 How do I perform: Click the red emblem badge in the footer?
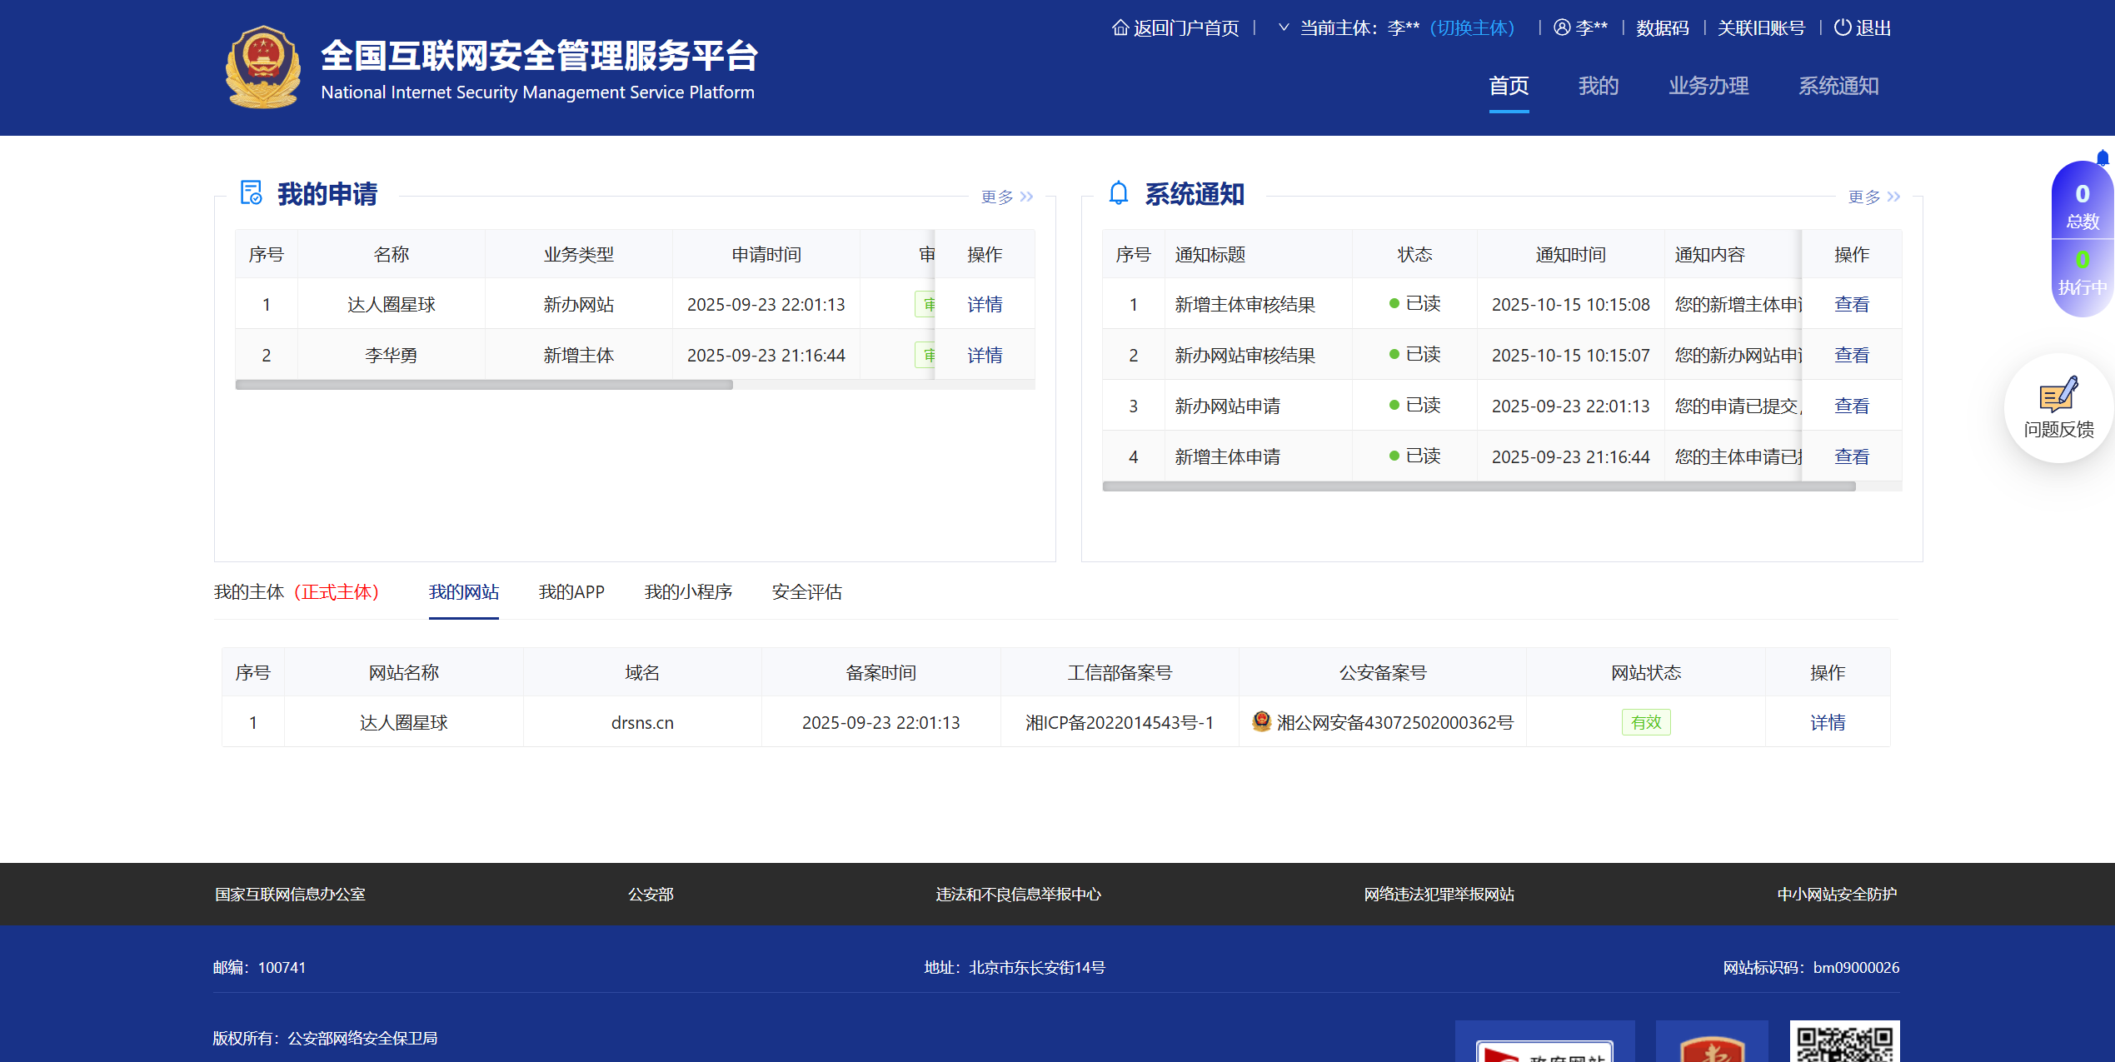coord(1712,1051)
